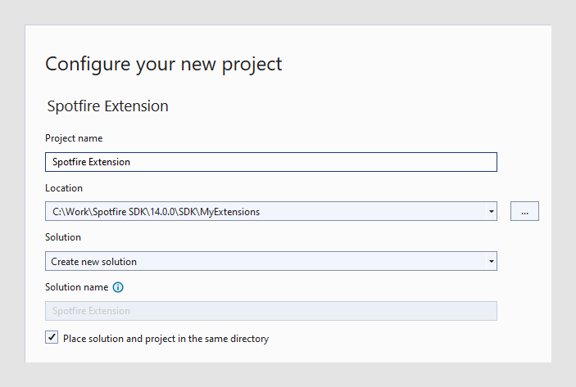Click the info icon beside Solution name
Screen dimensions: 576x387
pyautogui.click(x=118, y=287)
